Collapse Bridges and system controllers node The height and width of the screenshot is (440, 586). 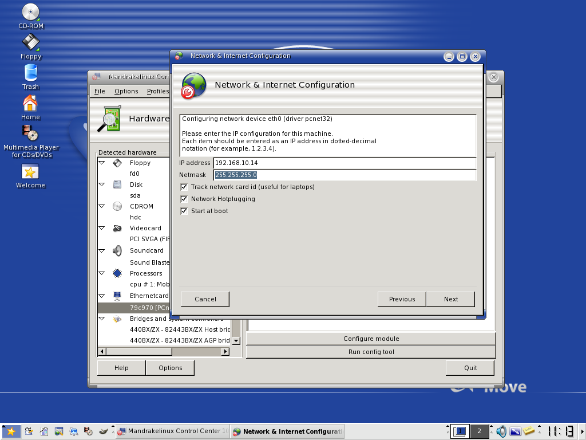click(x=101, y=319)
